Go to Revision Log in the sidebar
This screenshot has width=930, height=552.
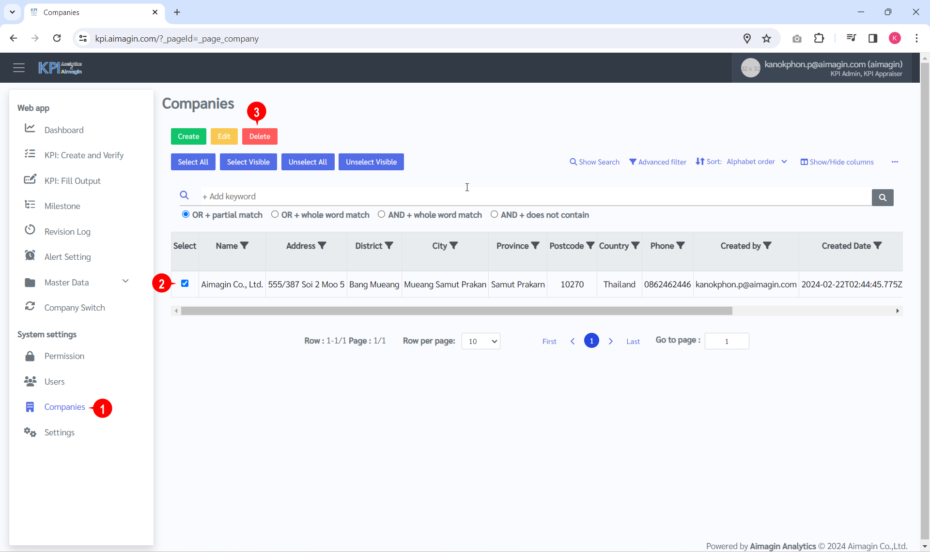[x=67, y=232]
